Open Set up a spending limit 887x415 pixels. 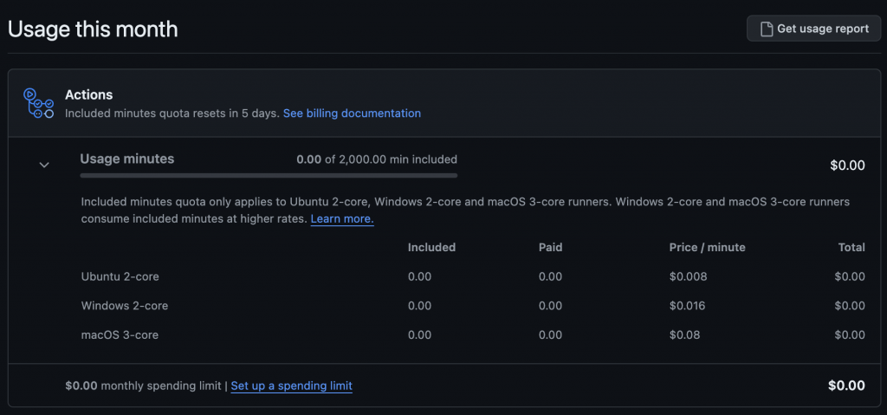click(x=291, y=386)
